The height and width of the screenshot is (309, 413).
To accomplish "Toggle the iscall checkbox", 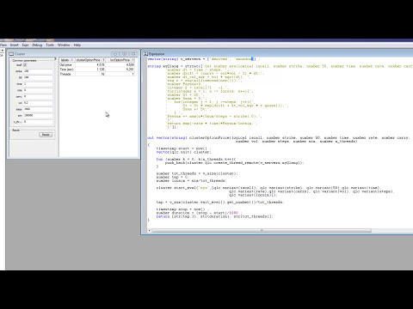I will pos(25,65).
